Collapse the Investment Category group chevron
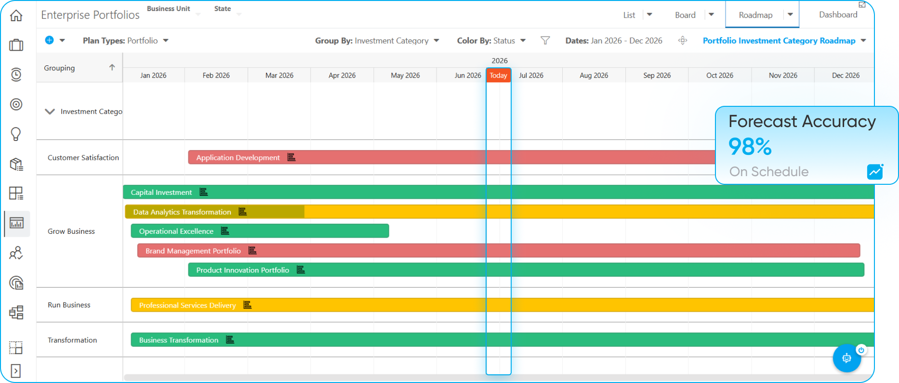The width and height of the screenshot is (899, 383). coord(50,111)
